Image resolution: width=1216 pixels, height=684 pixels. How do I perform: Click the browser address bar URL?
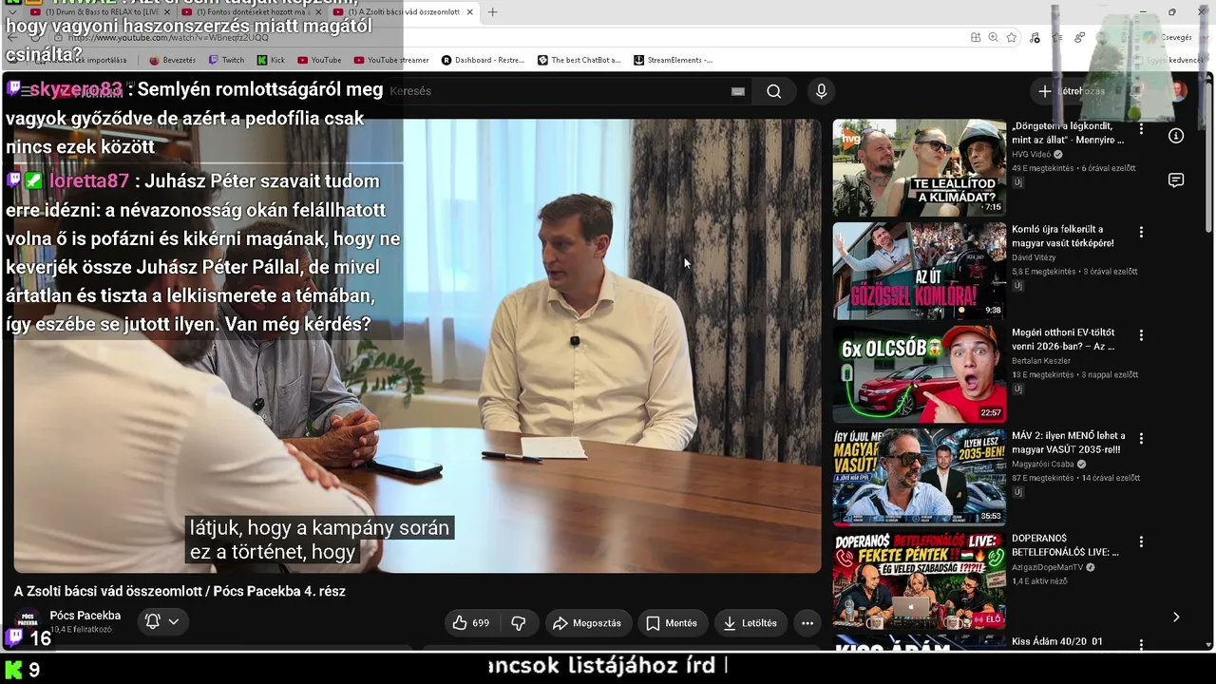click(x=169, y=38)
